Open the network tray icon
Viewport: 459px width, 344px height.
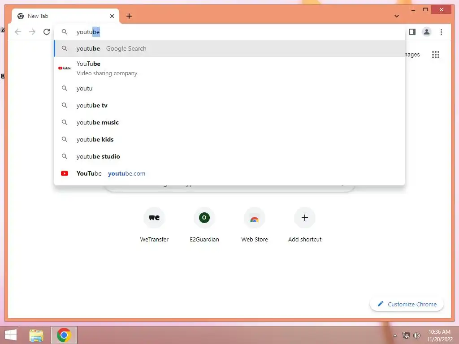406,335
